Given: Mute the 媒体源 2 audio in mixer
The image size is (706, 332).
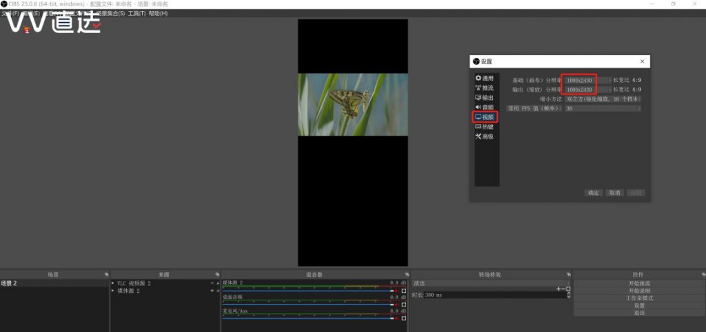Looking at the screenshot, I should (397, 291).
